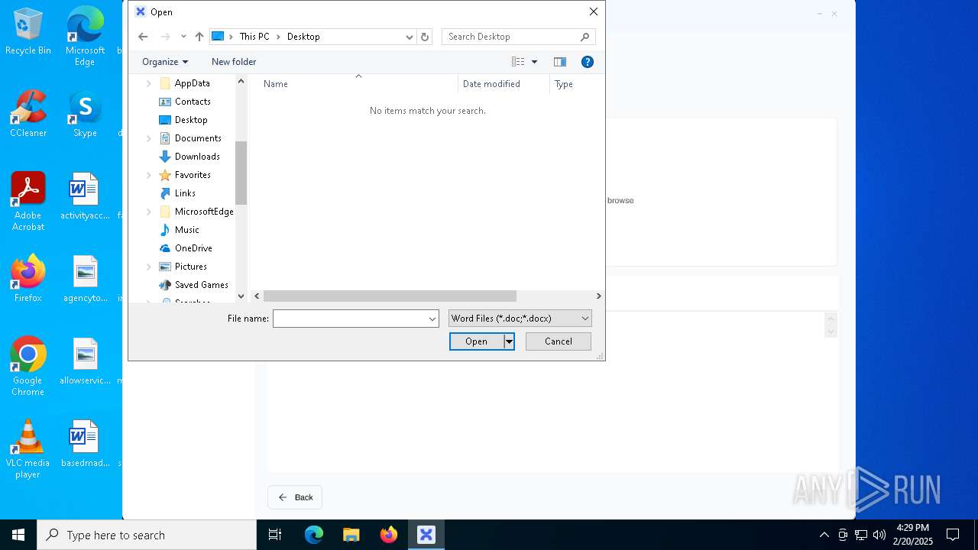978x550 pixels.
Task: Sort by Date modified column header
Action: (504, 84)
